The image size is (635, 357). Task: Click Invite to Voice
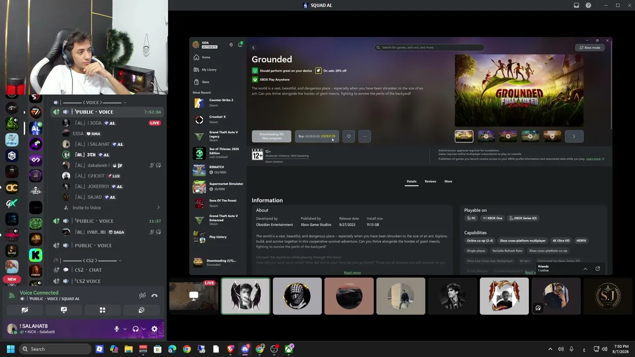click(86, 208)
